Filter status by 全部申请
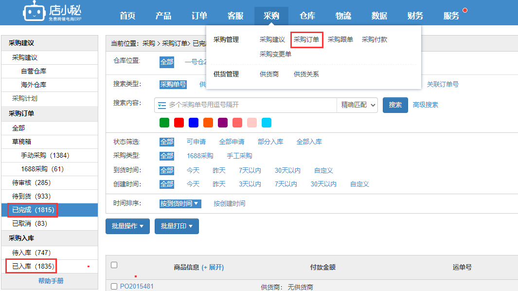 coord(232,142)
